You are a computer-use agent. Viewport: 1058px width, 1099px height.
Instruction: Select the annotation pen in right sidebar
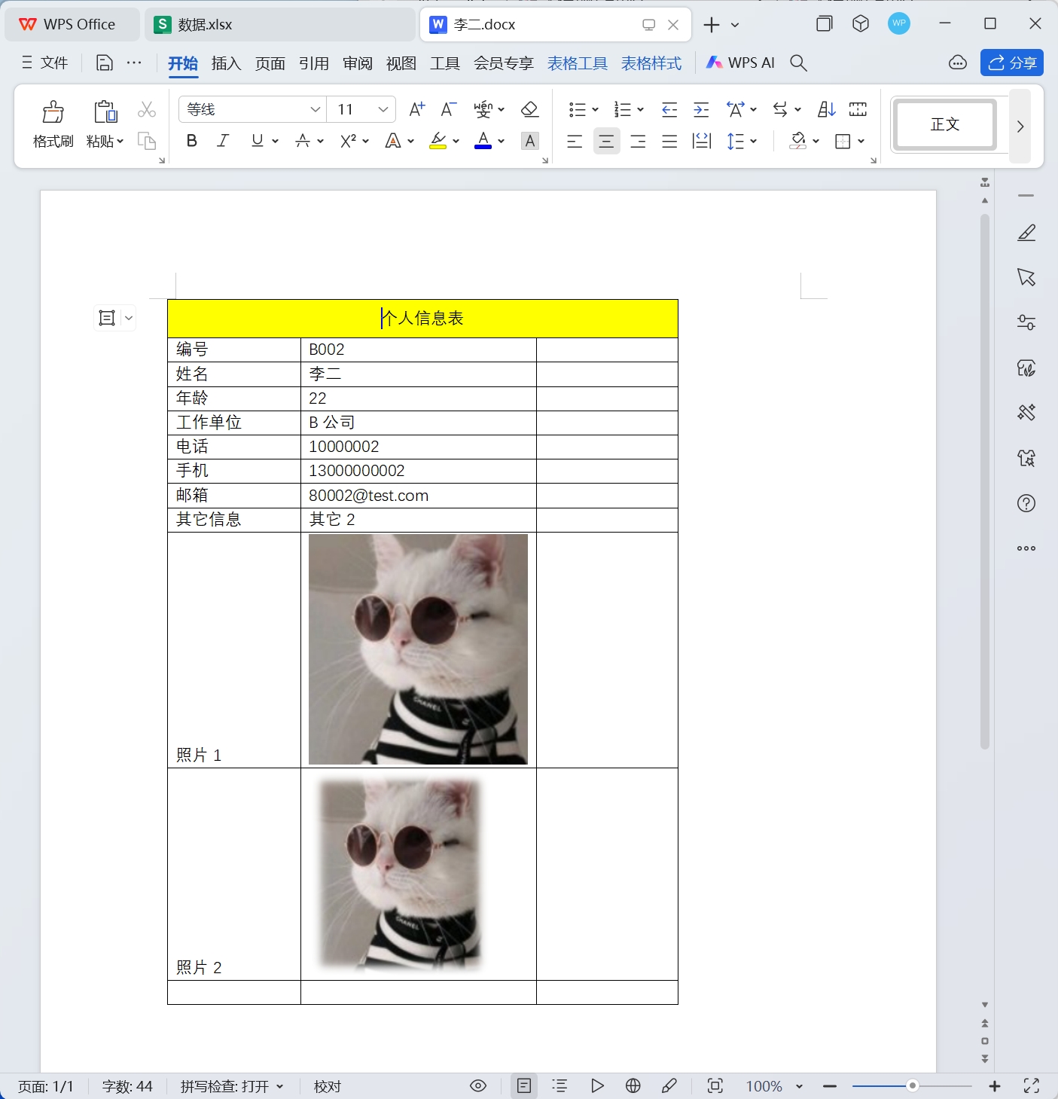(1026, 232)
